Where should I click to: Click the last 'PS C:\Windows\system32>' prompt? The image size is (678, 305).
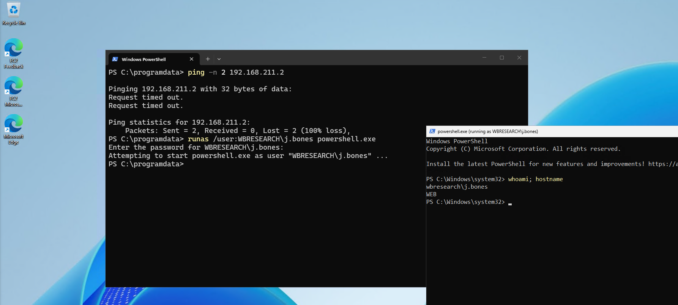click(466, 202)
